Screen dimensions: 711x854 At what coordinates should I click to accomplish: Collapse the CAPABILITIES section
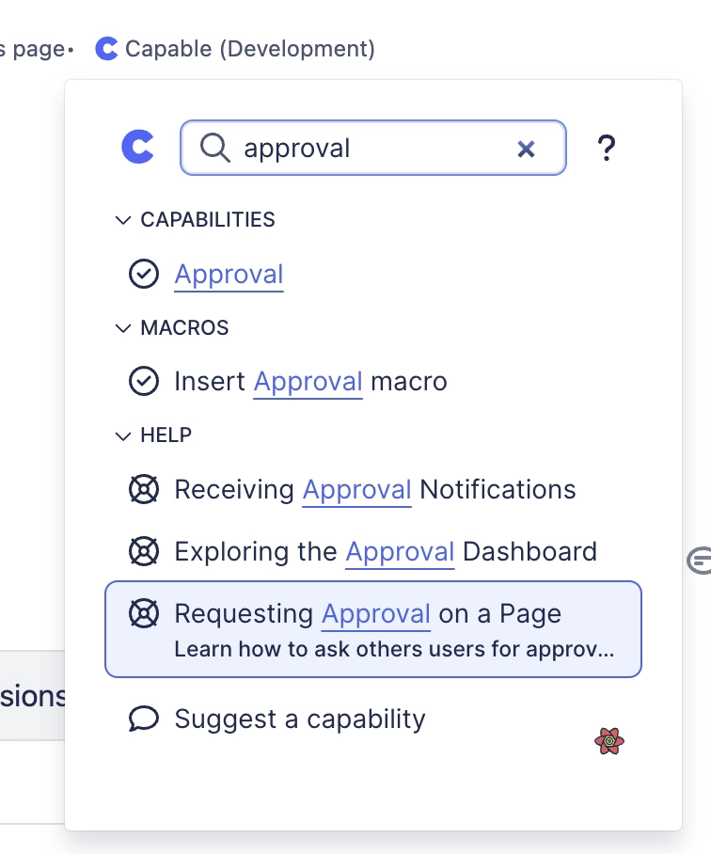pos(122,220)
